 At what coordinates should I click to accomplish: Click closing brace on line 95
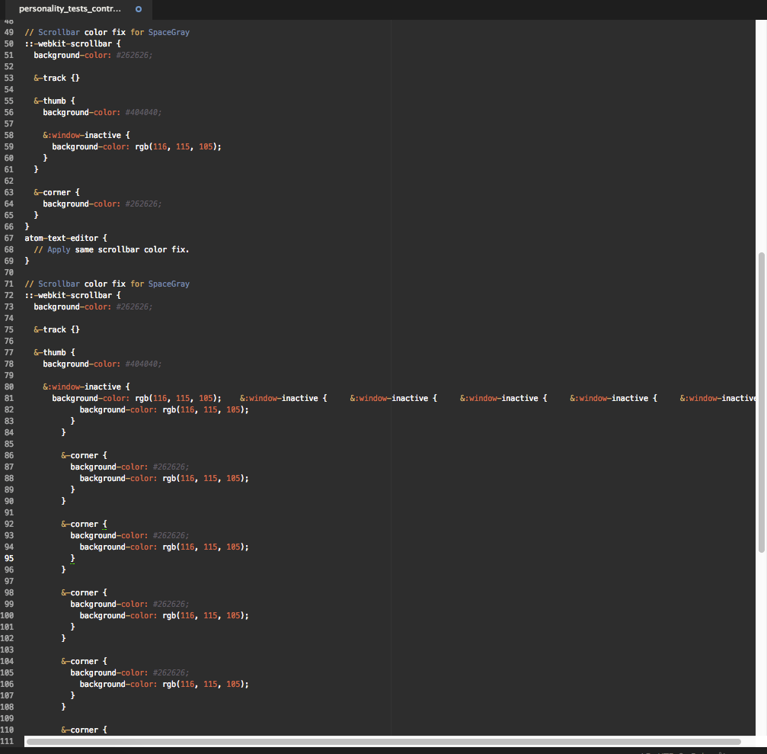(72, 558)
